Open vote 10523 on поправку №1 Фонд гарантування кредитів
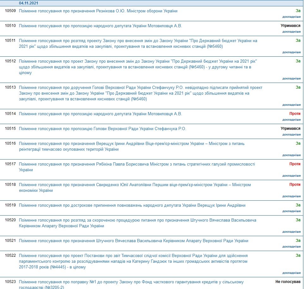The width and height of the screenshot is (304, 289). 131,282
